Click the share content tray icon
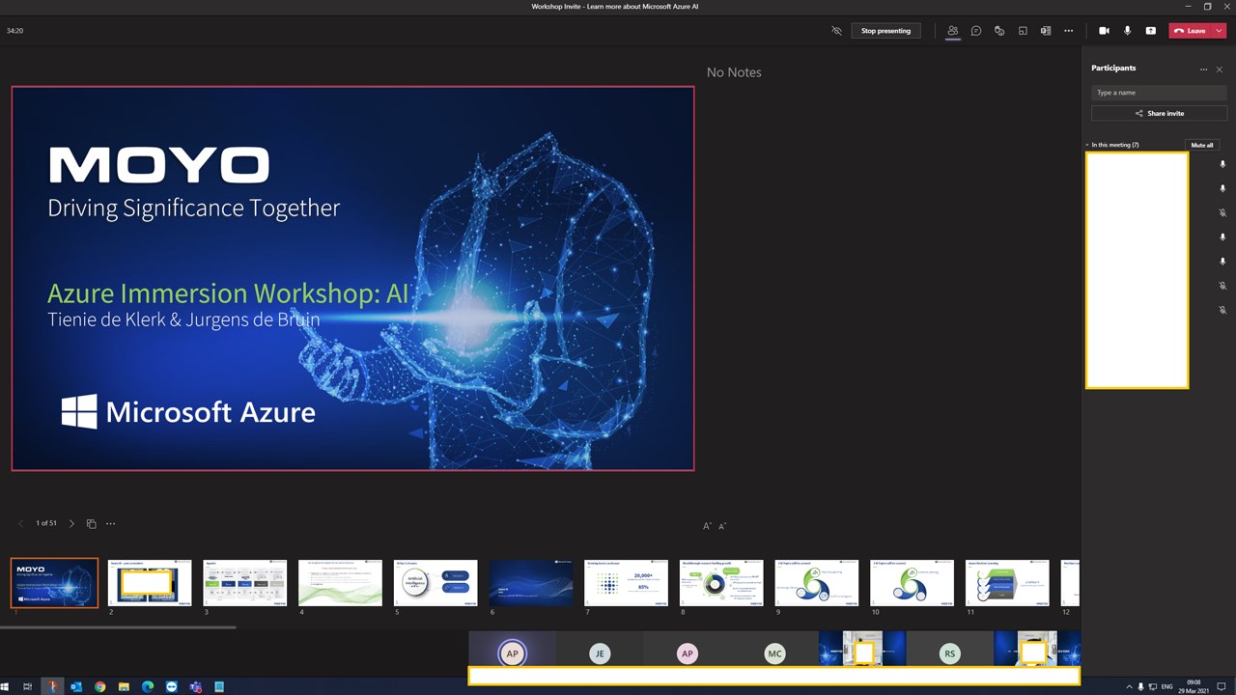The image size is (1236, 695). (x=1150, y=31)
